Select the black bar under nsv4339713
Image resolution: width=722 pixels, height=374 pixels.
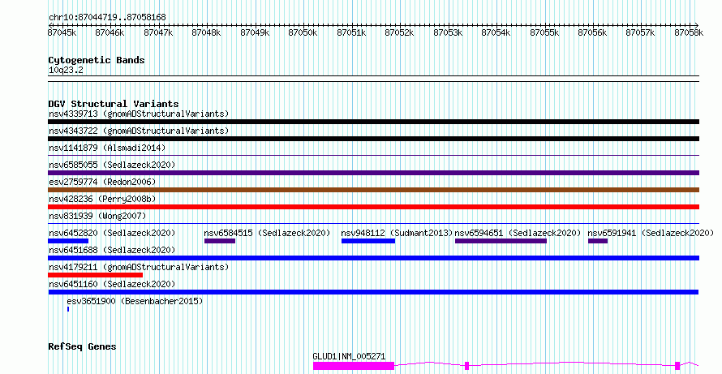tap(373, 122)
